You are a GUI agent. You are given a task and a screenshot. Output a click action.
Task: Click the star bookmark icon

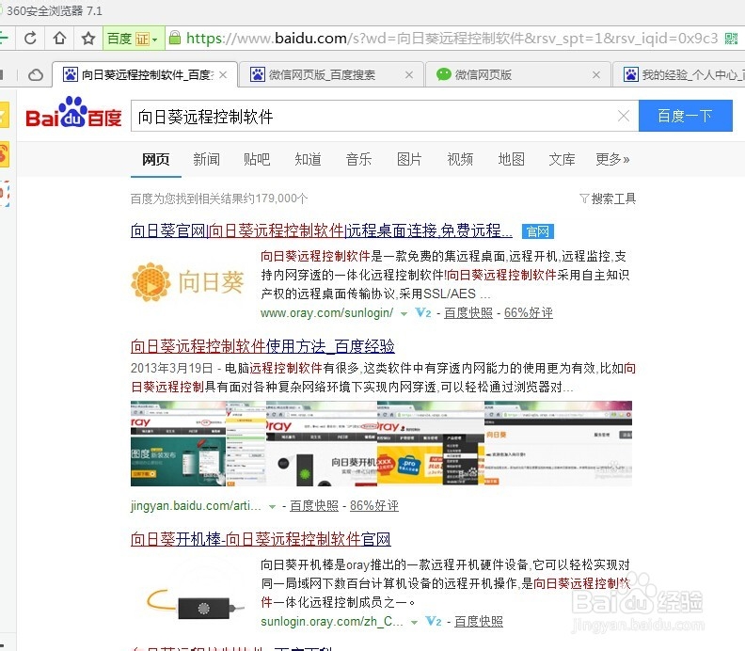tap(88, 38)
